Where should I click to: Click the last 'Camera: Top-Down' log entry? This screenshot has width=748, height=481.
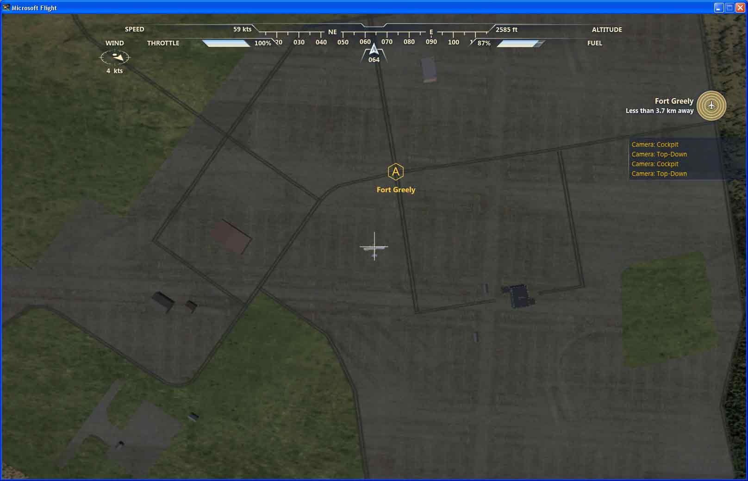pyautogui.click(x=659, y=174)
